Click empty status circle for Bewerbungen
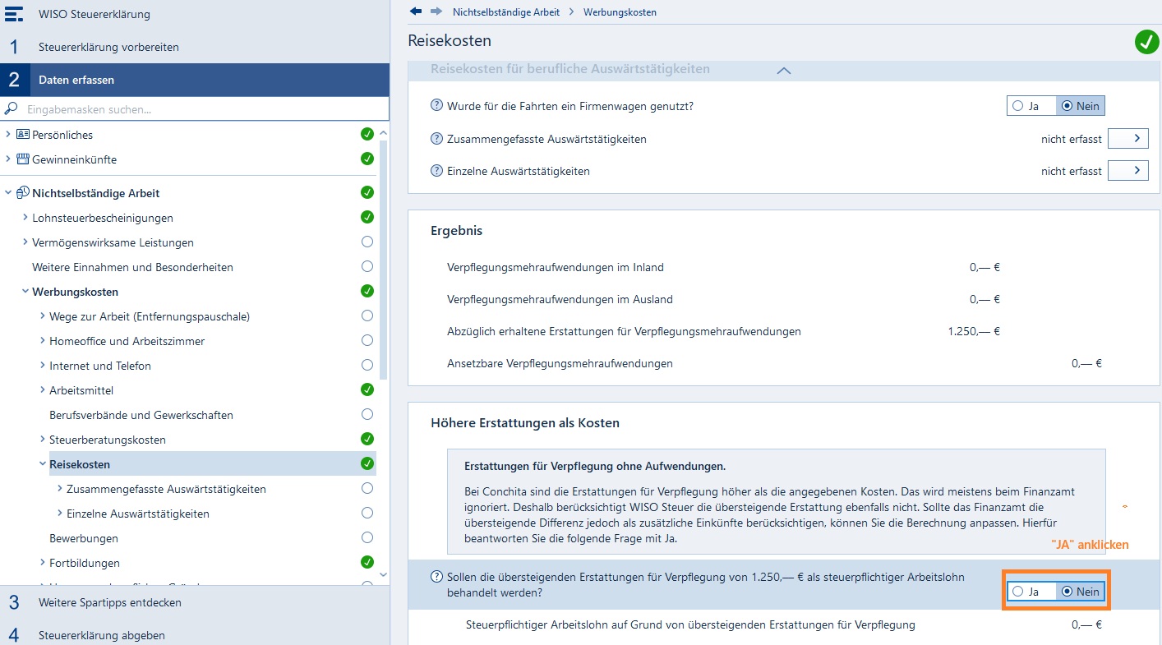The height and width of the screenshot is (645, 1162). (367, 537)
